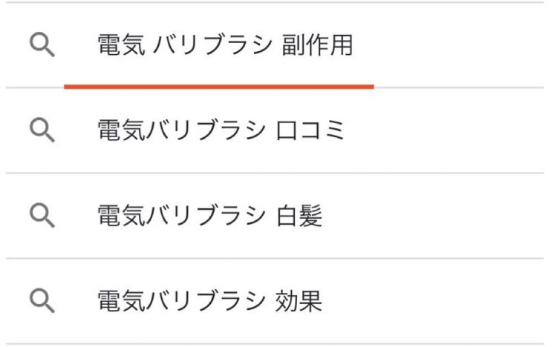Click the word 白髪 in third suggestion
Screen dimensions: 557x347
click(299, 215)
